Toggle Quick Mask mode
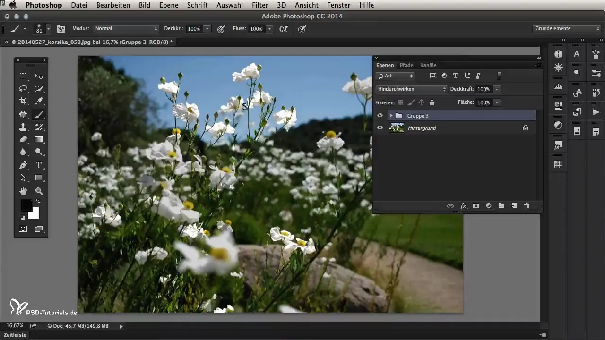Image resolution: width=605 pixels, height=340 pixels. point(23,229)
